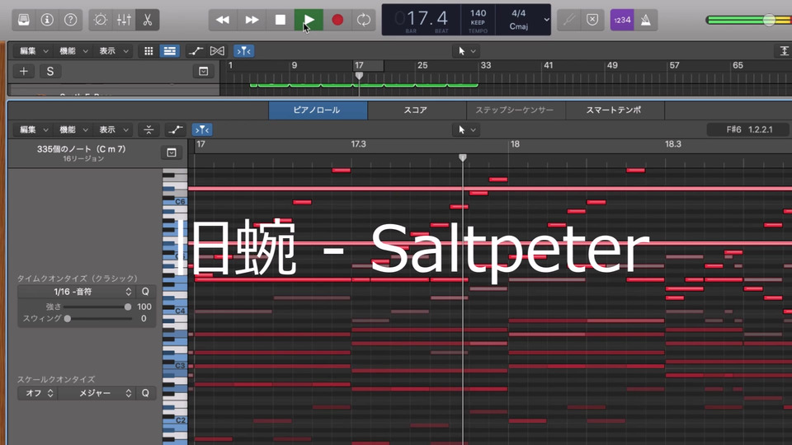Toggle Cycle mode in the transport bar

(363, 19)
